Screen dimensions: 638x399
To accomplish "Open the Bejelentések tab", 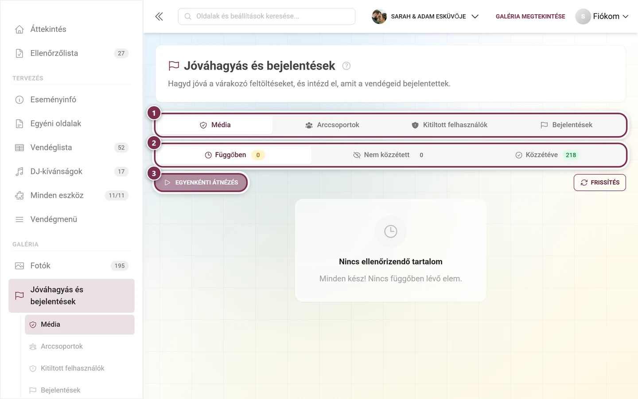I will [566, 125].
